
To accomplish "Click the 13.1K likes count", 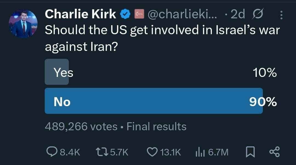I will (x=171, y=152).
